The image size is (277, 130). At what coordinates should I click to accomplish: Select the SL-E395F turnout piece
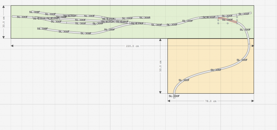pyautogui.click(x=122, y=22)
